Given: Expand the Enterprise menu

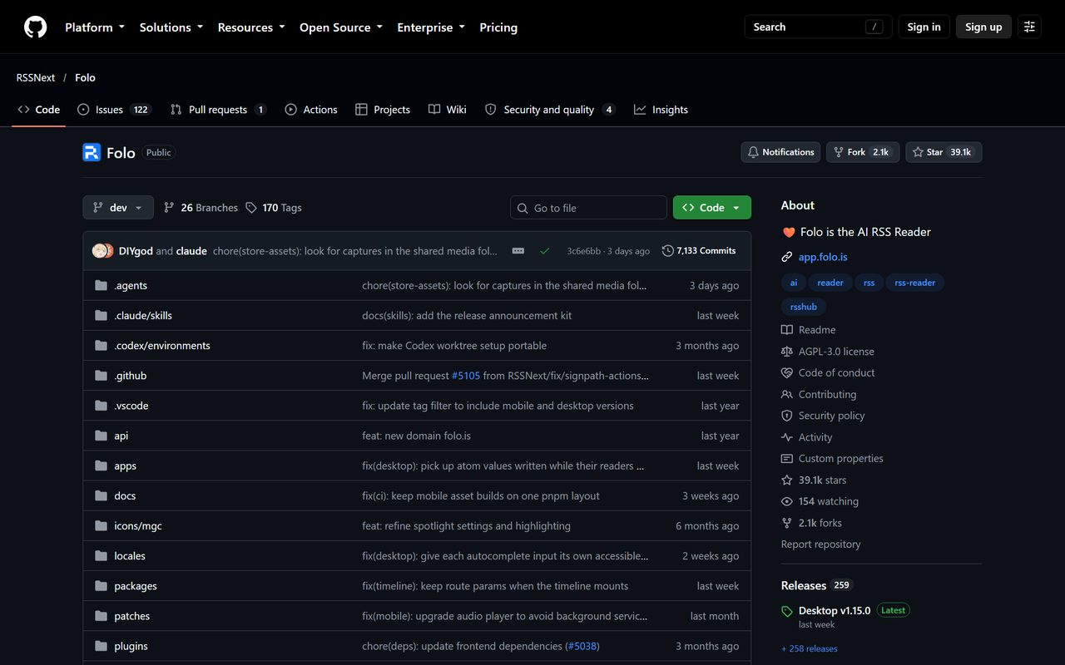Looking at the screenshot, I should click(431, 27).
